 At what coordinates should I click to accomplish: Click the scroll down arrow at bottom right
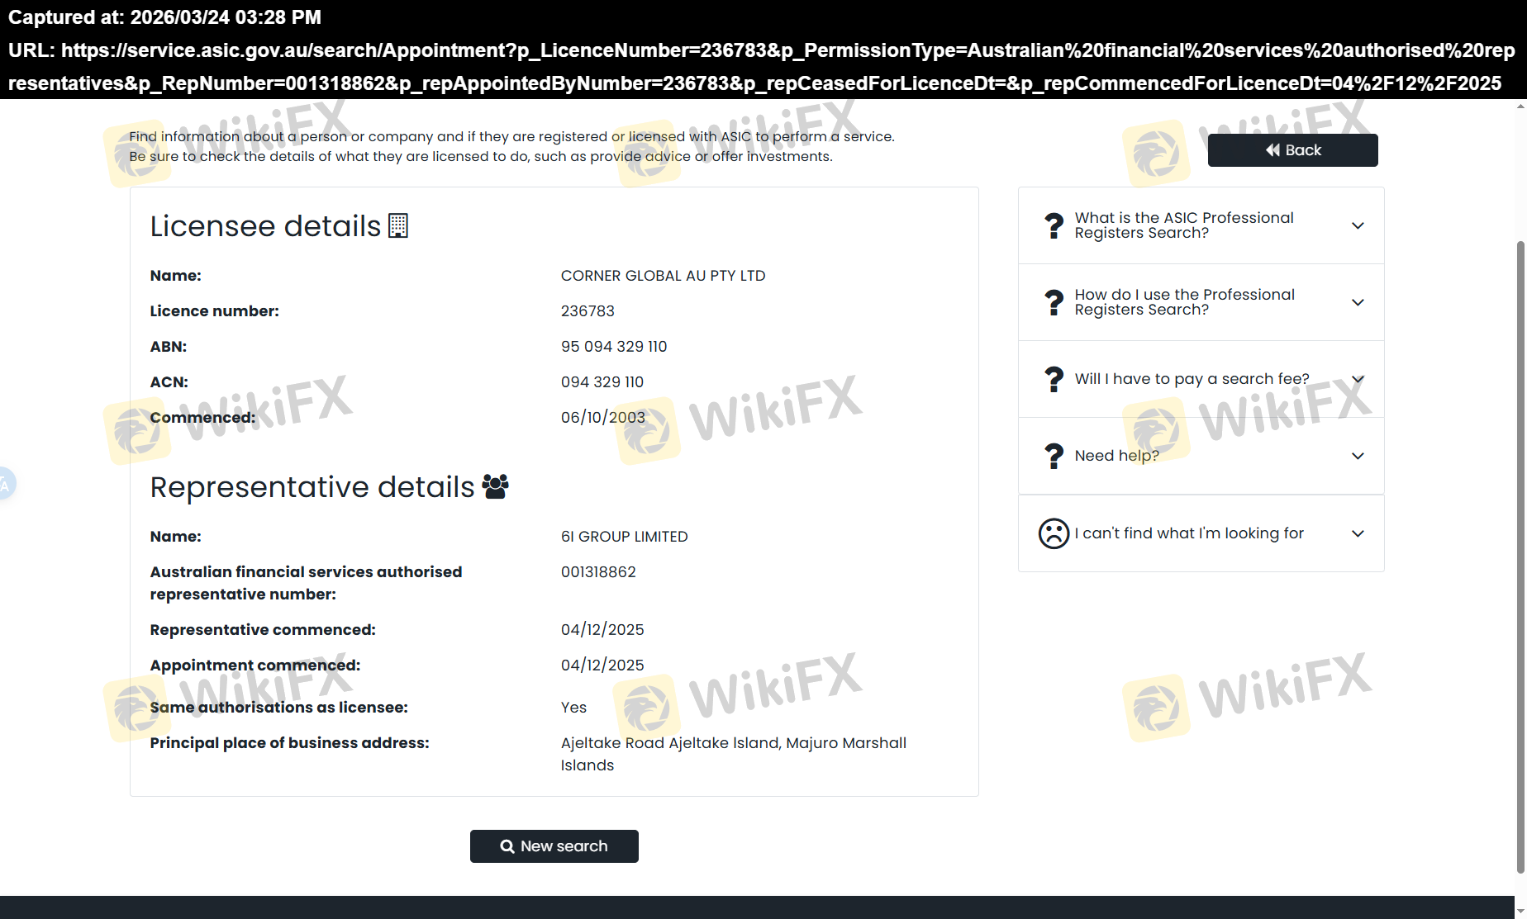tap(1520, 912)
